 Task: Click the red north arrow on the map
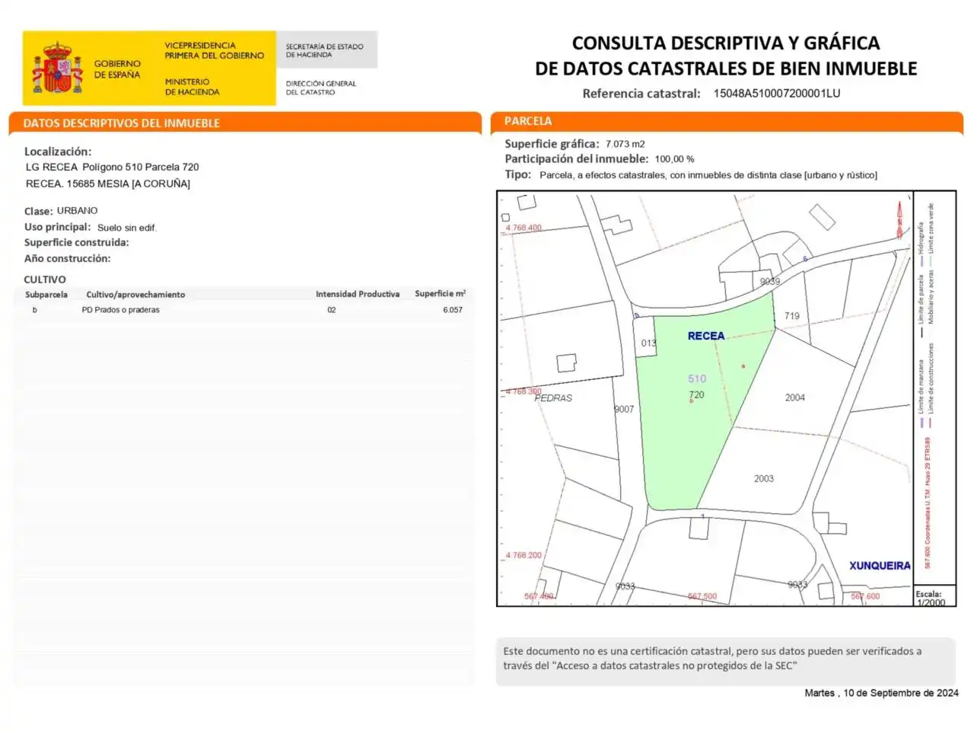point(899,219)
